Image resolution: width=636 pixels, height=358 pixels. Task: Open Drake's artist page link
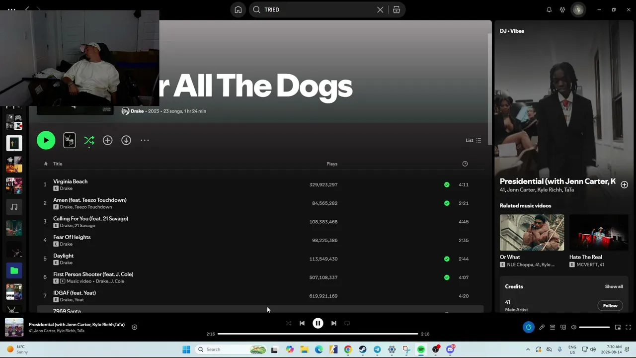[x=137, y=111]
